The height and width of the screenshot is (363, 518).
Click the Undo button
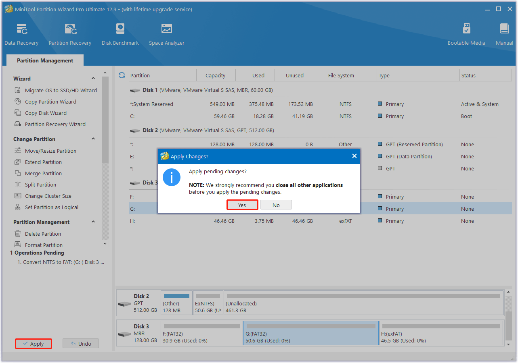[81, 344]
